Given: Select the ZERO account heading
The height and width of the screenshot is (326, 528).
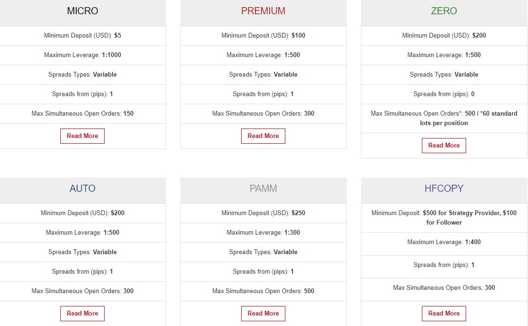Looking at the screenshot, I should click(444, 11).
